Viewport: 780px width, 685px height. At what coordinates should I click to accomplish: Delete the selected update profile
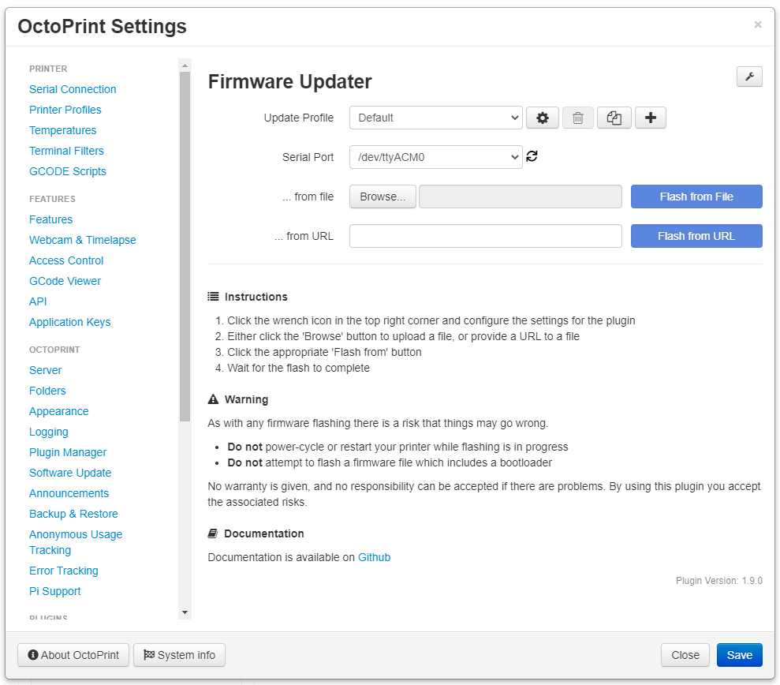577,117
